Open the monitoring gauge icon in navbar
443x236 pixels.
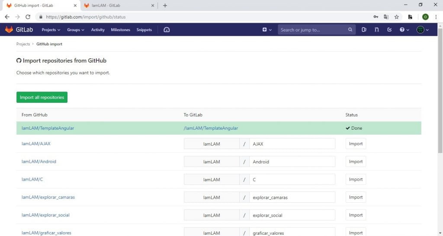167,30
